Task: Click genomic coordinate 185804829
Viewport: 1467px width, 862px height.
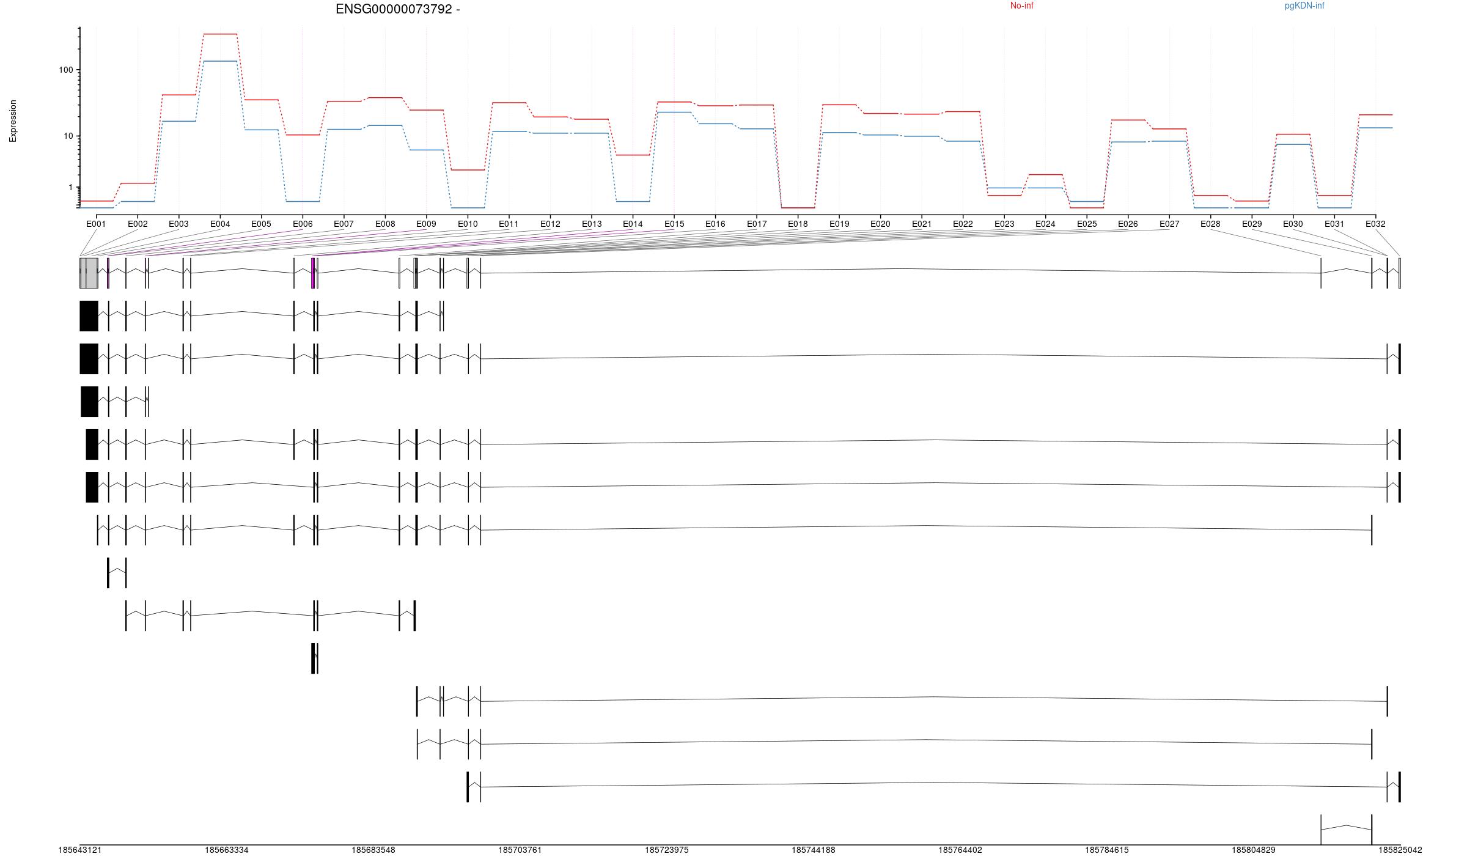Action: (x=1254, y=850)
